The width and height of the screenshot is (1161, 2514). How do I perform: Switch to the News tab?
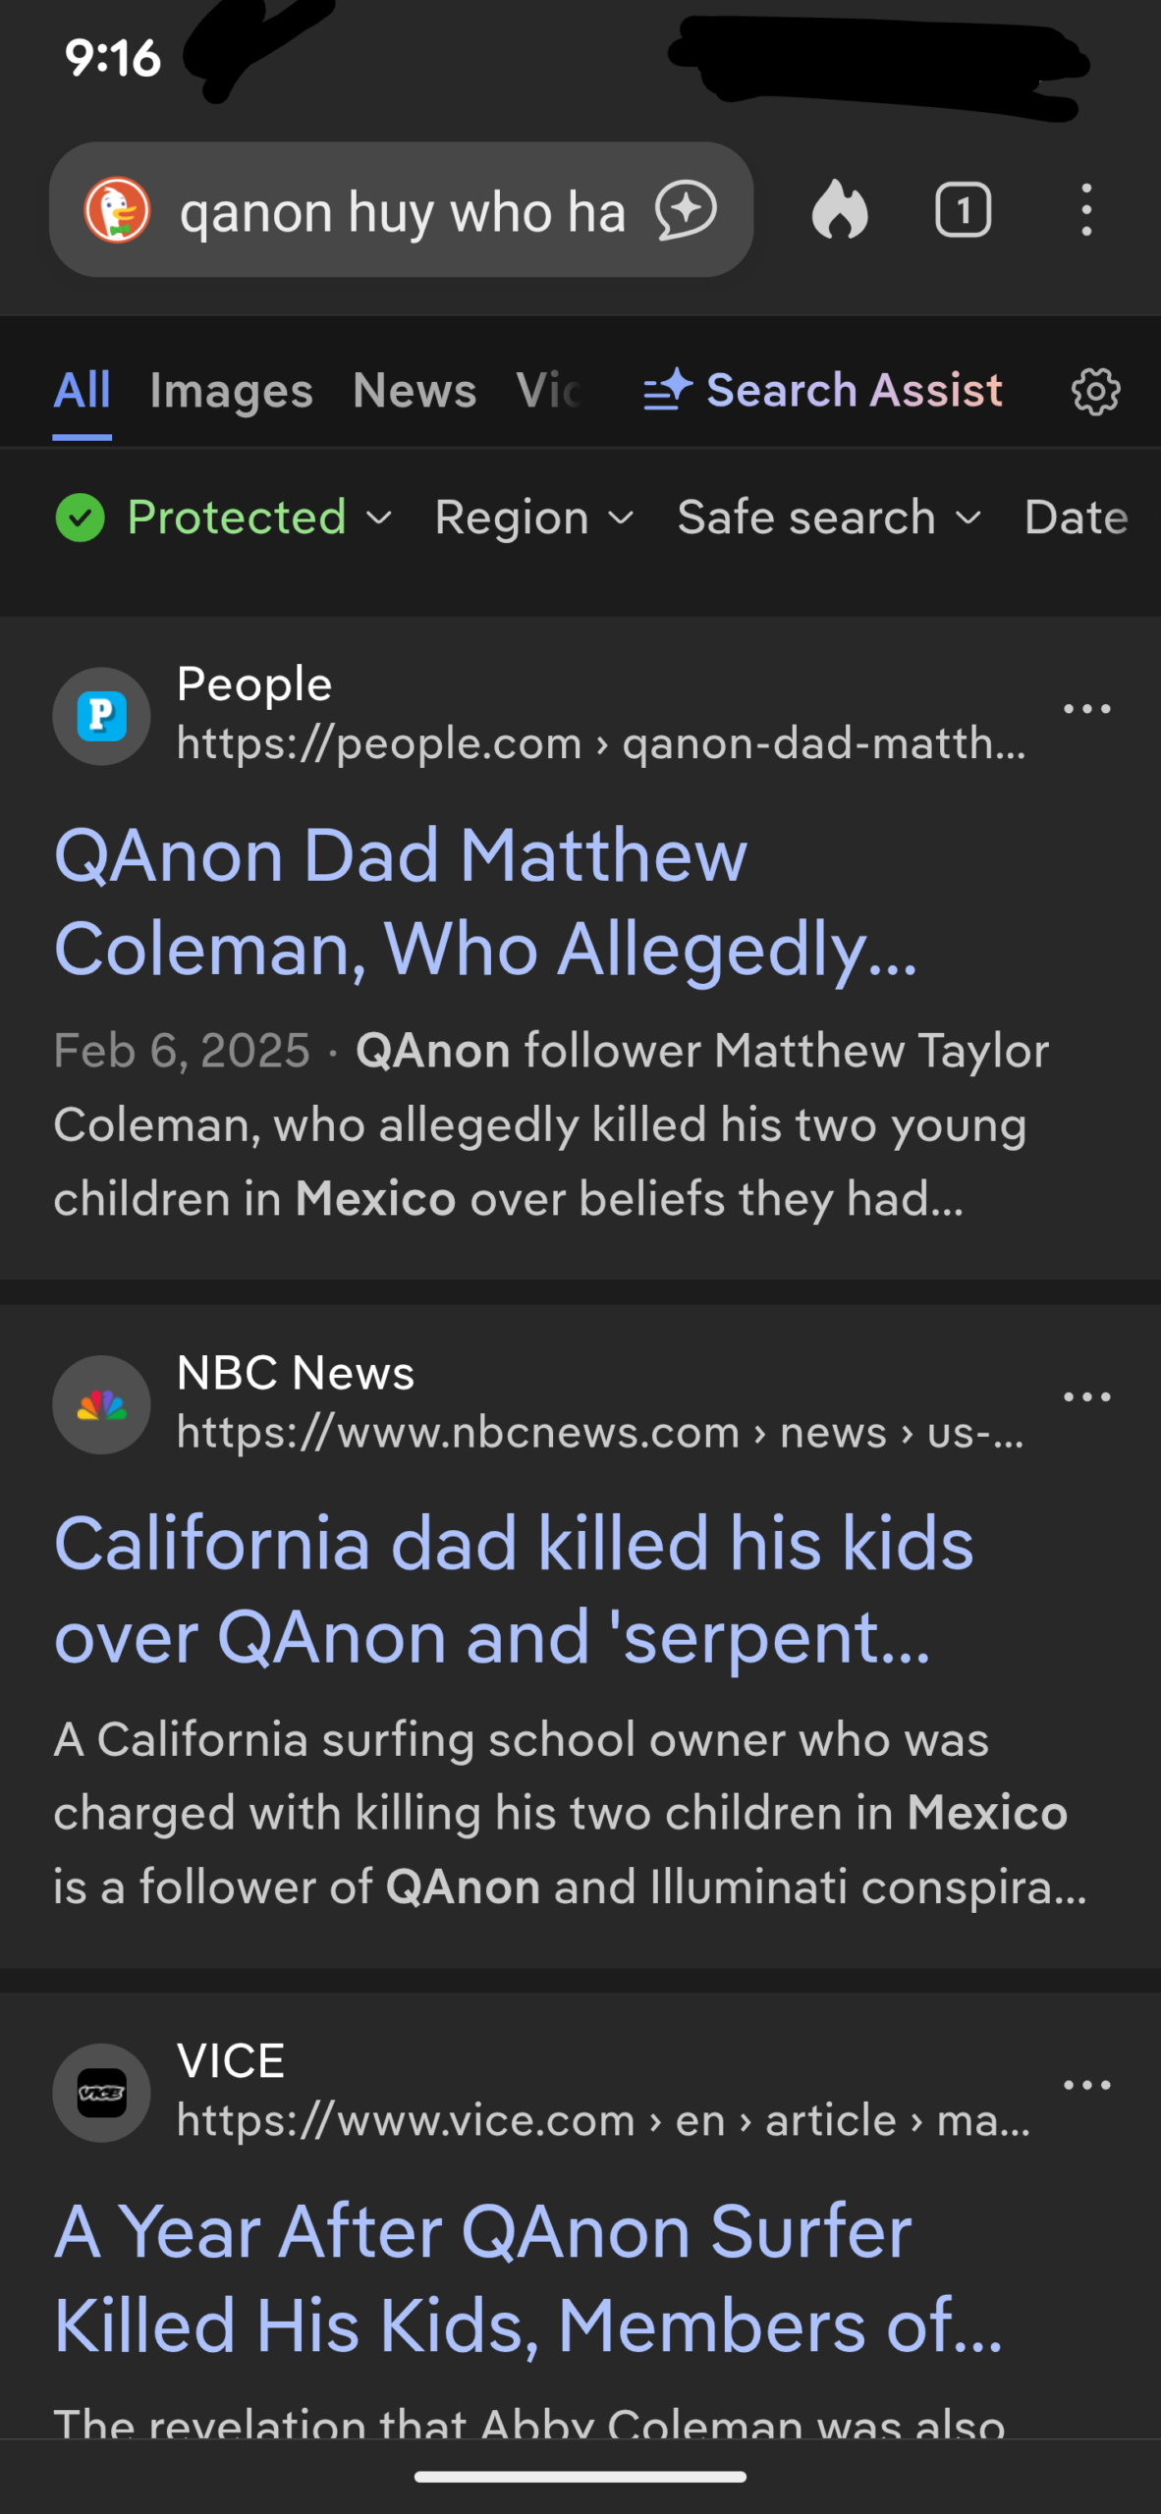pos(415,391)
